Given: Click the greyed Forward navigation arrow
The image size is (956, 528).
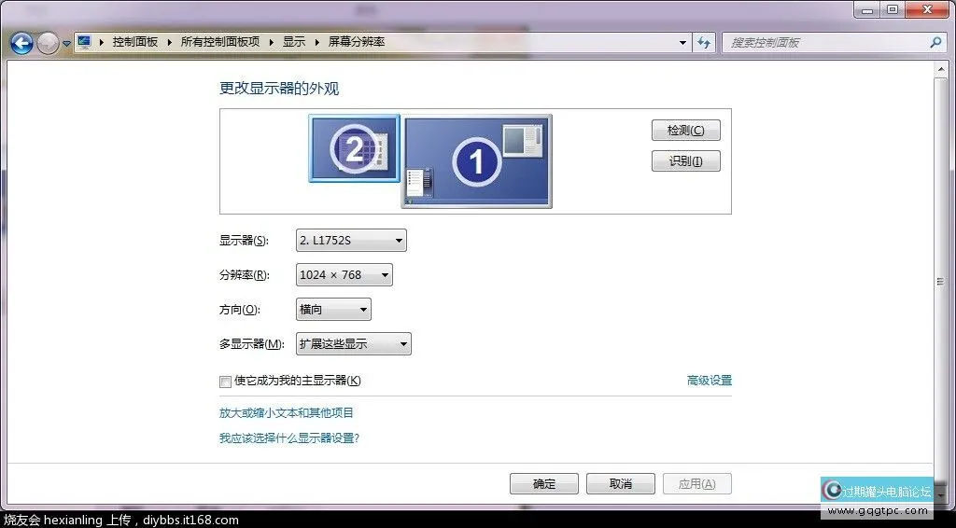Looking at the screenshot, I should pos(47,43).
